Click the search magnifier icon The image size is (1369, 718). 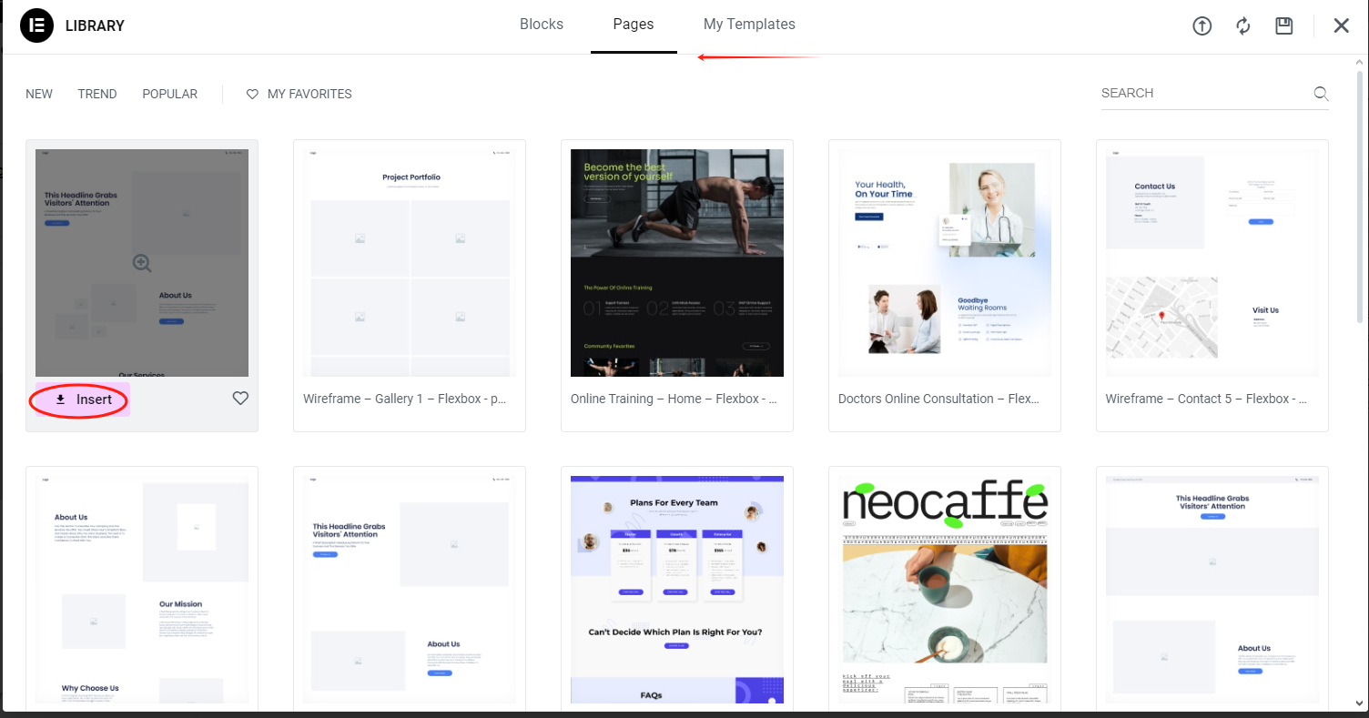(1321, 94)
